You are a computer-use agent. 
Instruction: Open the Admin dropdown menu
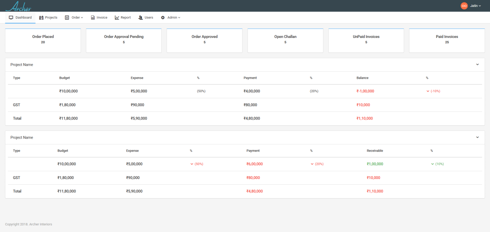click(x=174, y=18)
